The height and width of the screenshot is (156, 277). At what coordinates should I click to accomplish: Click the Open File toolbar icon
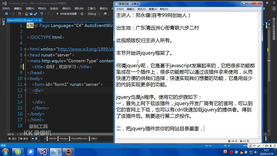[26, 14]
